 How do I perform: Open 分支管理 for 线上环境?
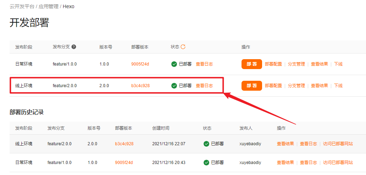pyautogui.click(x=296, y=86)
